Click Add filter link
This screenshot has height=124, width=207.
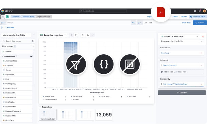click(10, 28)
